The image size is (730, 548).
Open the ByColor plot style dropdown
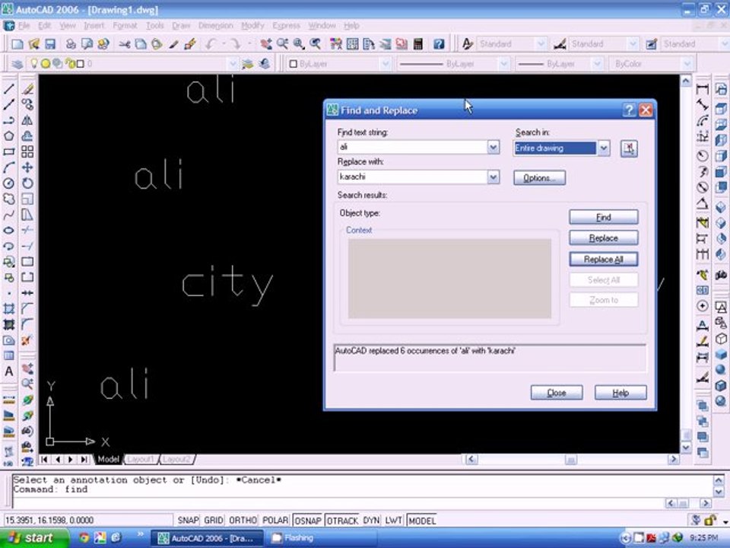click(x=687, y=64)
